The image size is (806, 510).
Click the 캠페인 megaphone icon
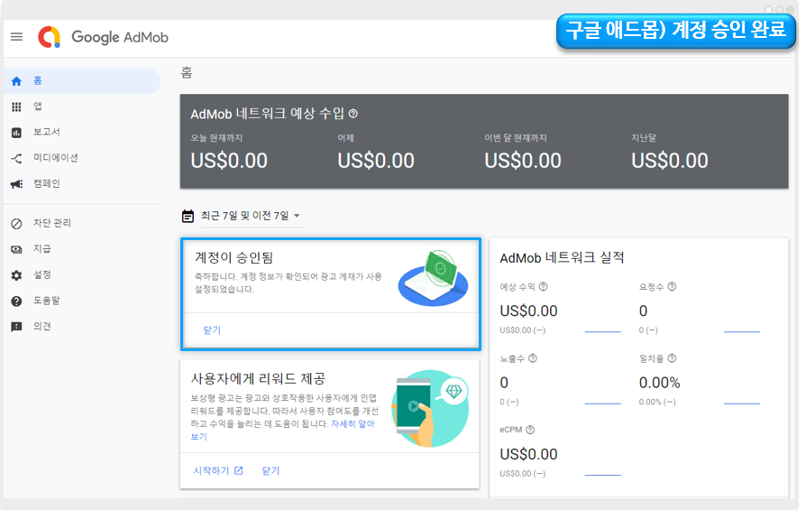tap(16, 183)
